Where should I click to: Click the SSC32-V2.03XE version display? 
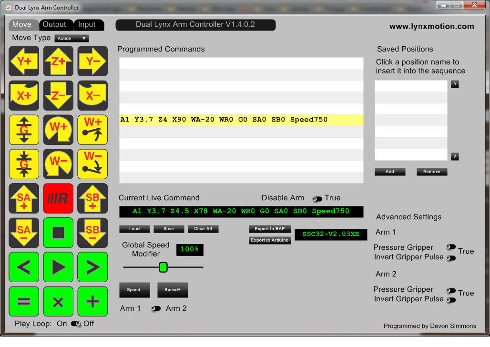click(331, 235)
